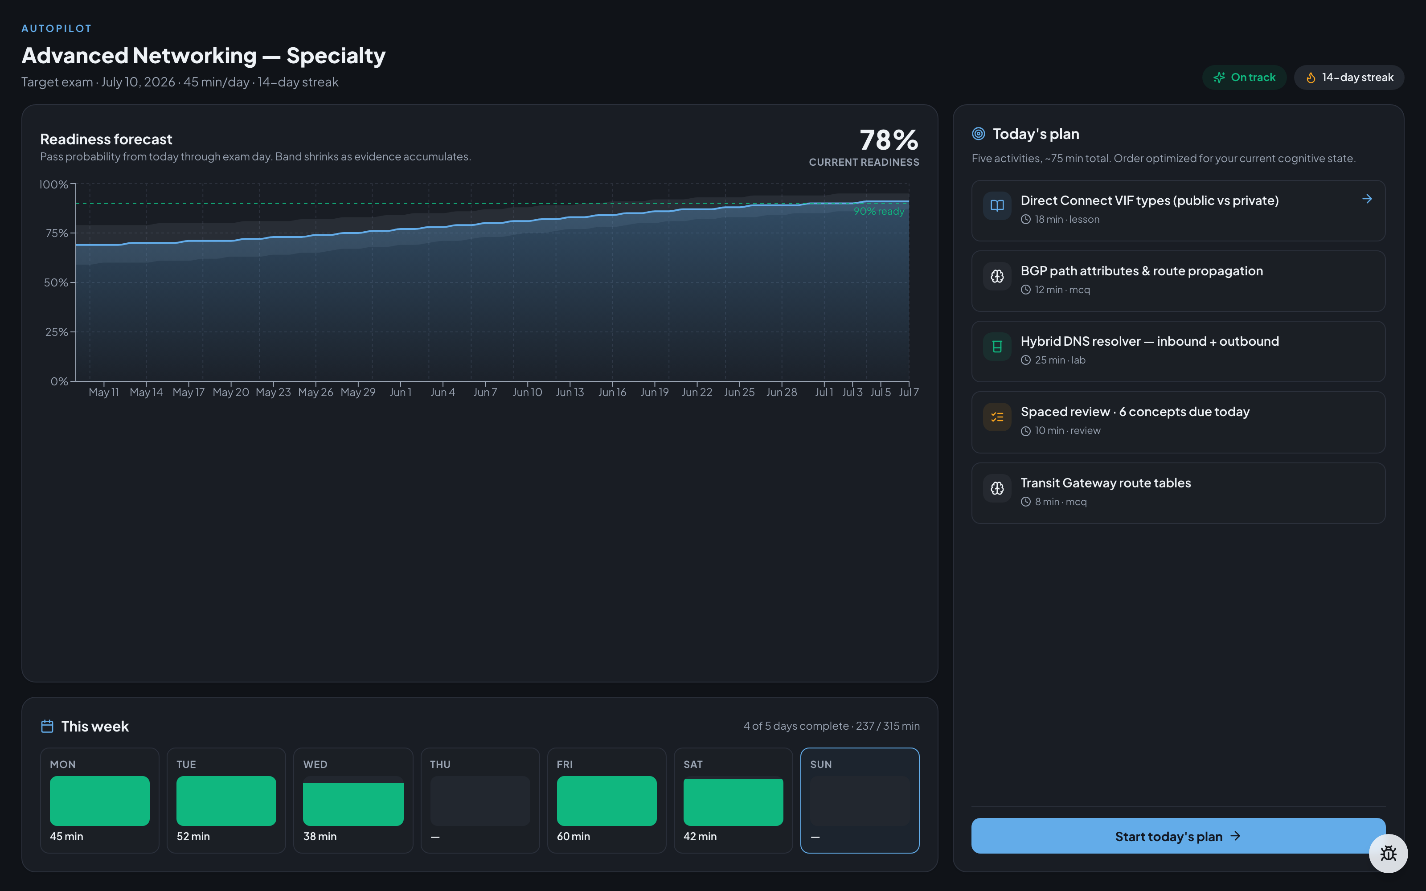This screenshot has width=1426, height=891.
Task: Click the brain icon beside BGP path attributes
Action: 997,276
